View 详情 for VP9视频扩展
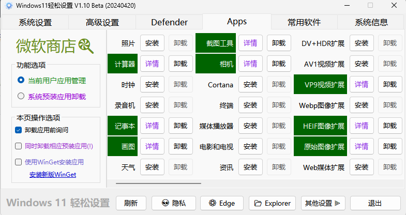The image size is (406, 215). point(362,84)
